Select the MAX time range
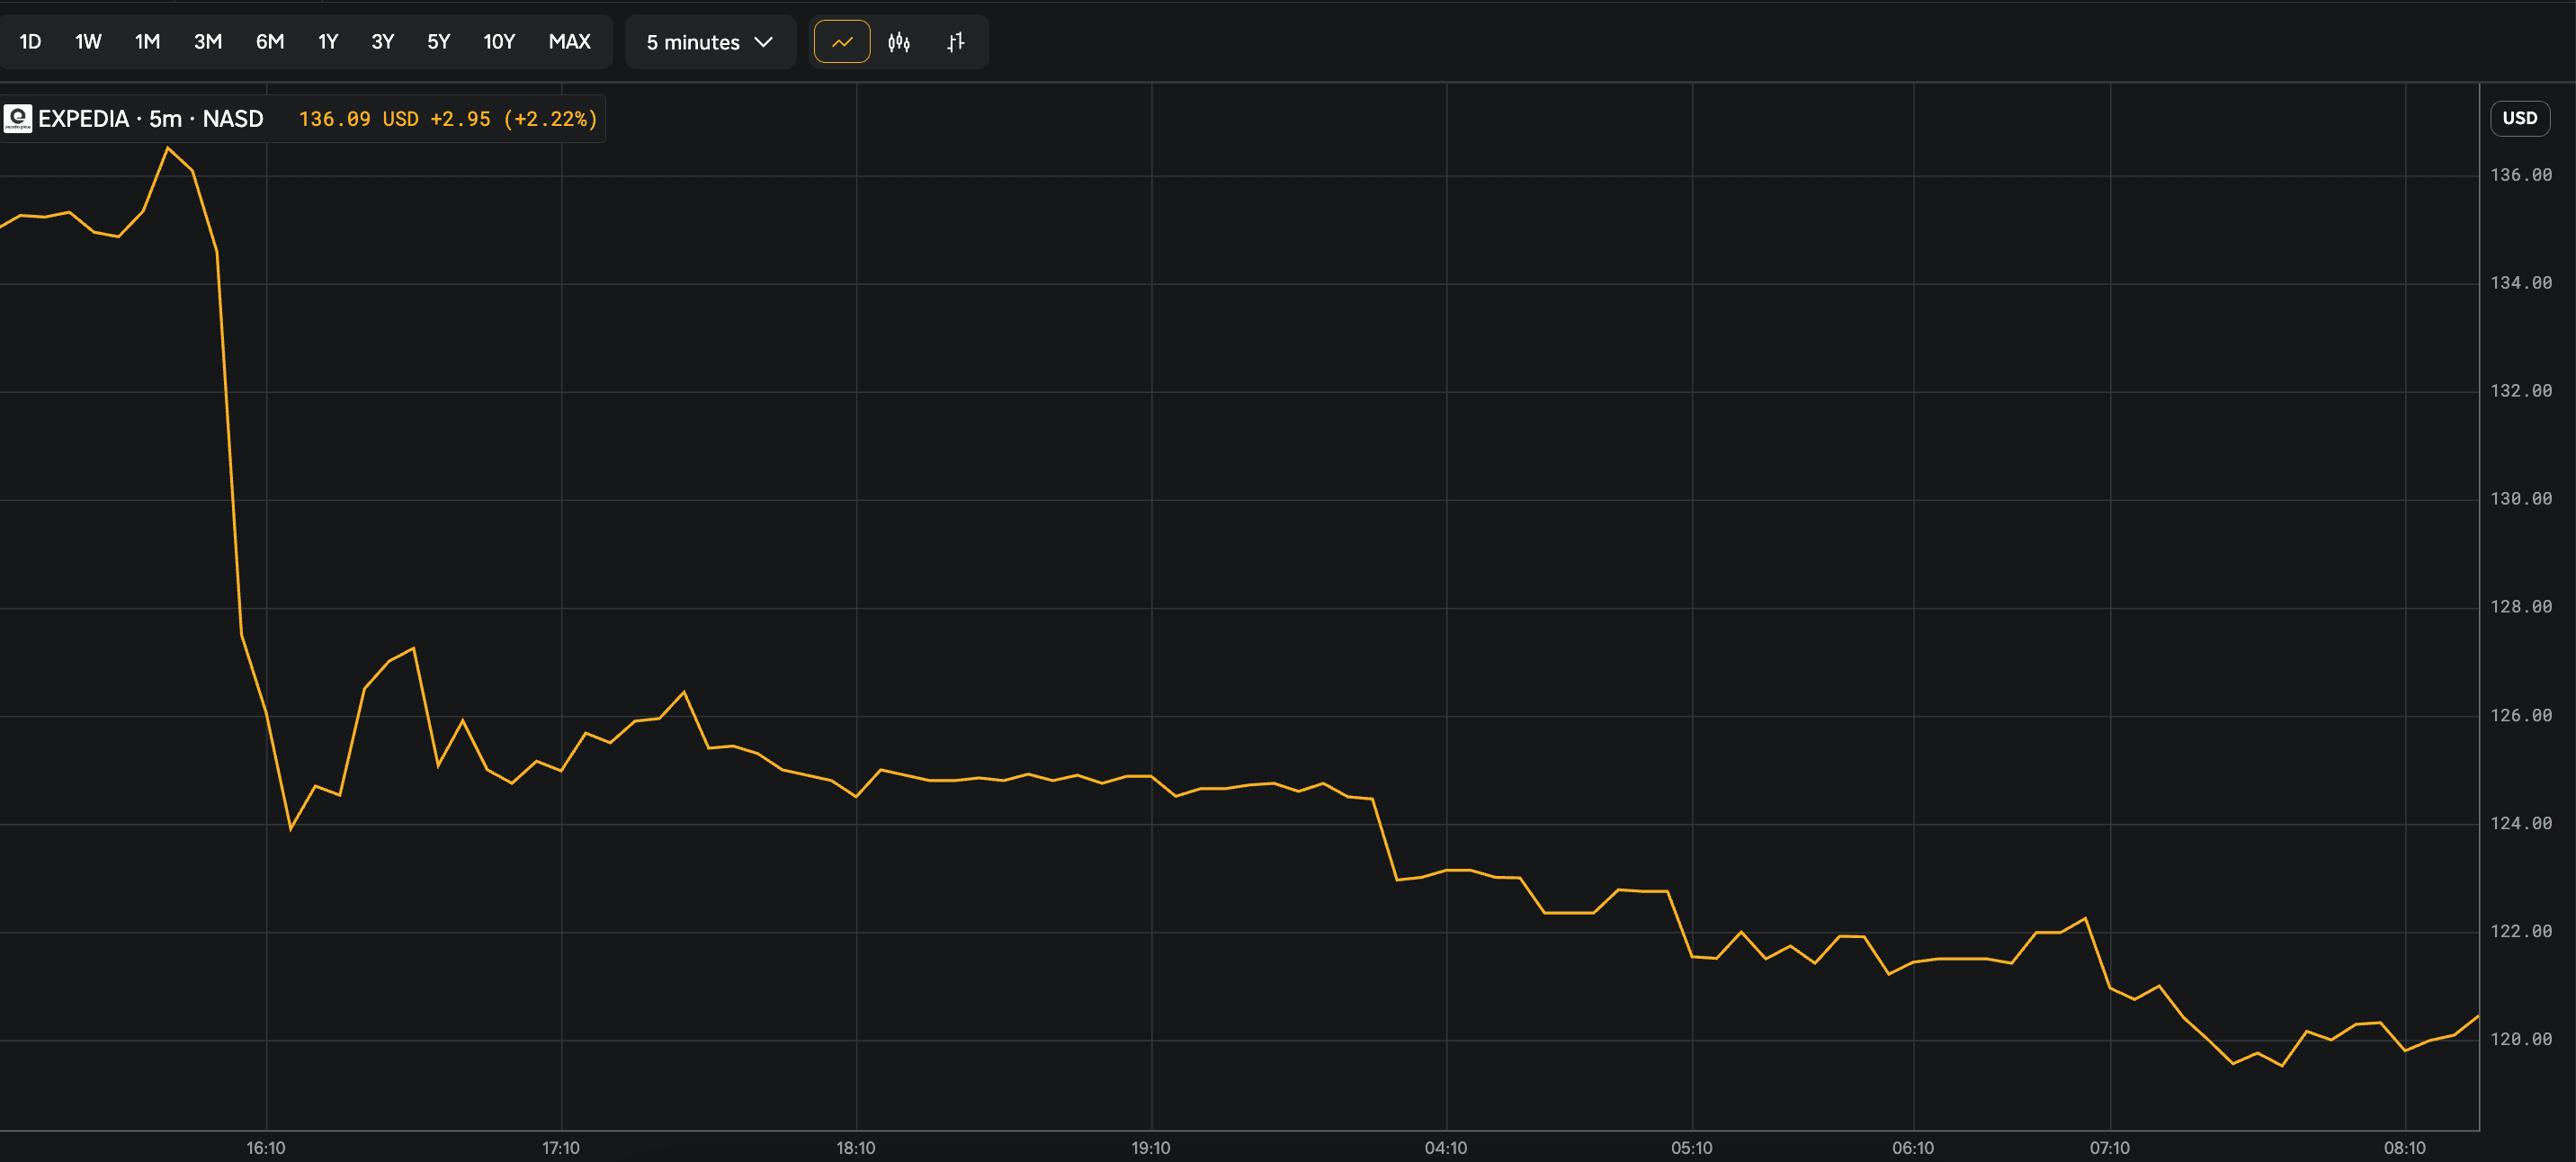Image resolution: width=2576 pixels, height=1162 pixels. click(570, 42)
